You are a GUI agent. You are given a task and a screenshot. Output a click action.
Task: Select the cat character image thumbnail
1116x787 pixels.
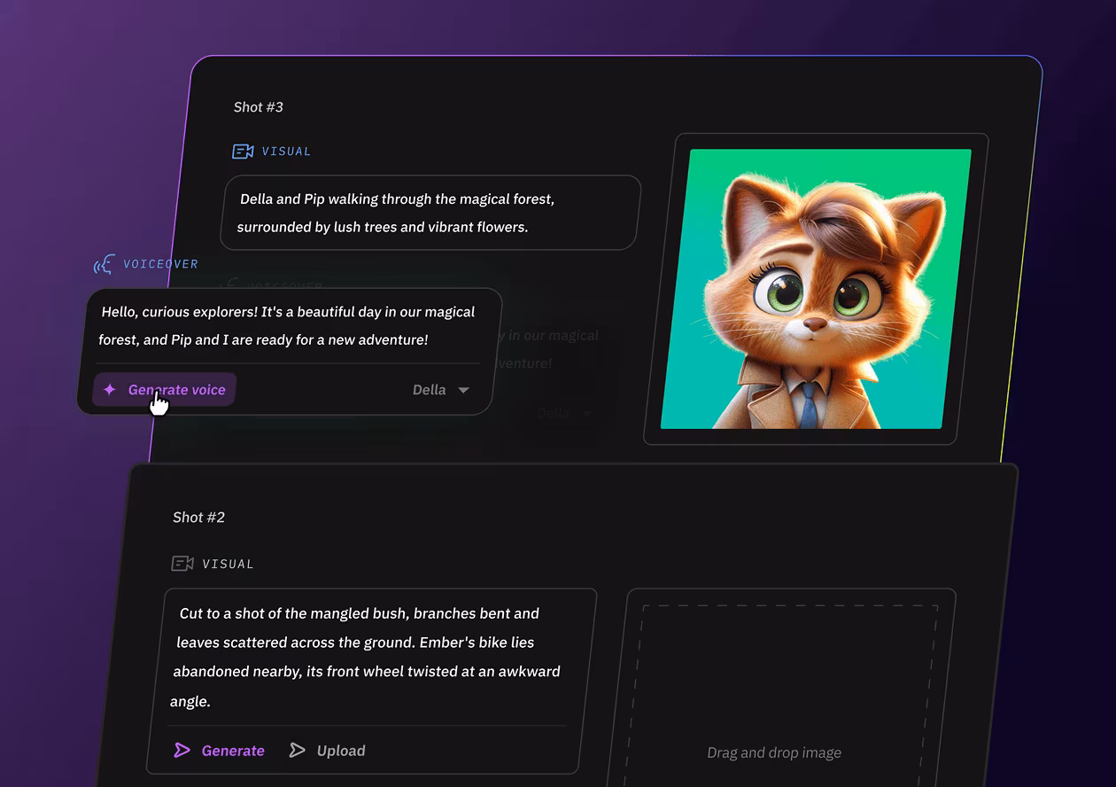pyautogui.click(x=816, y=289)
